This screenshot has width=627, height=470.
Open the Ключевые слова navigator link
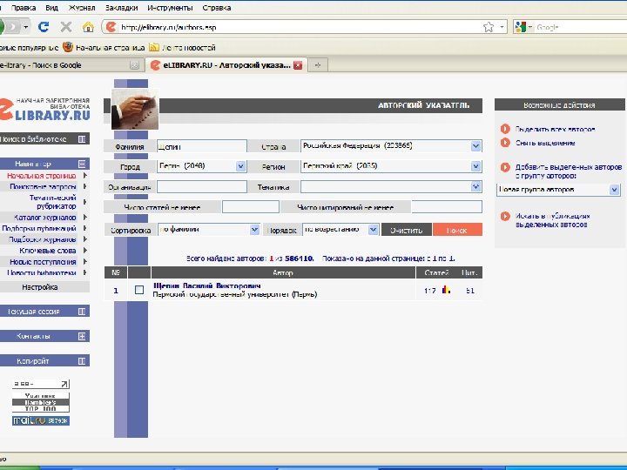tap(48, 251)
